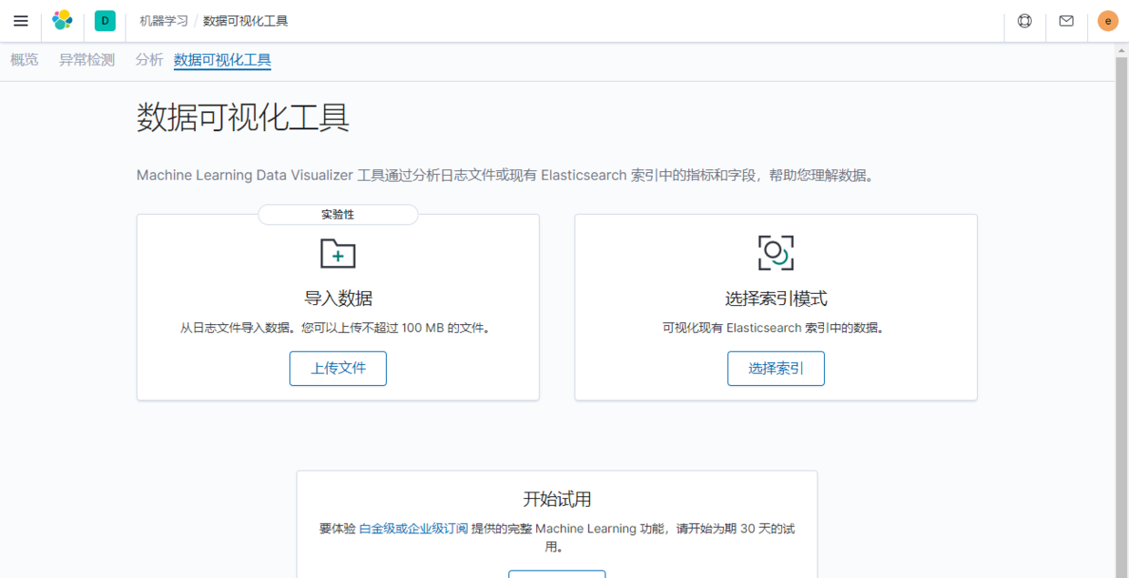
Task: Switch to the 概览 tab
Action: (x=25, y=60)
